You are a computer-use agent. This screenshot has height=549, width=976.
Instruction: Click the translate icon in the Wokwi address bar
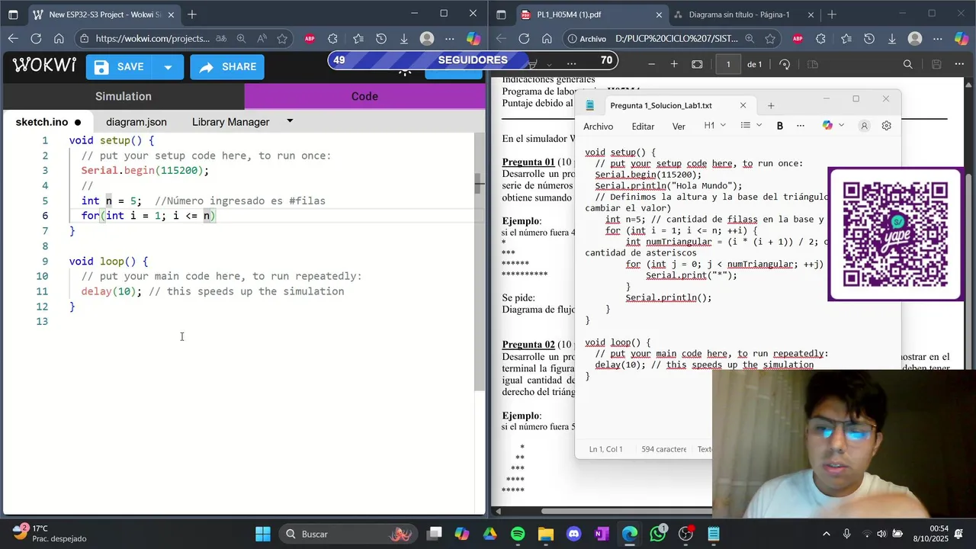tap(220, 39)
